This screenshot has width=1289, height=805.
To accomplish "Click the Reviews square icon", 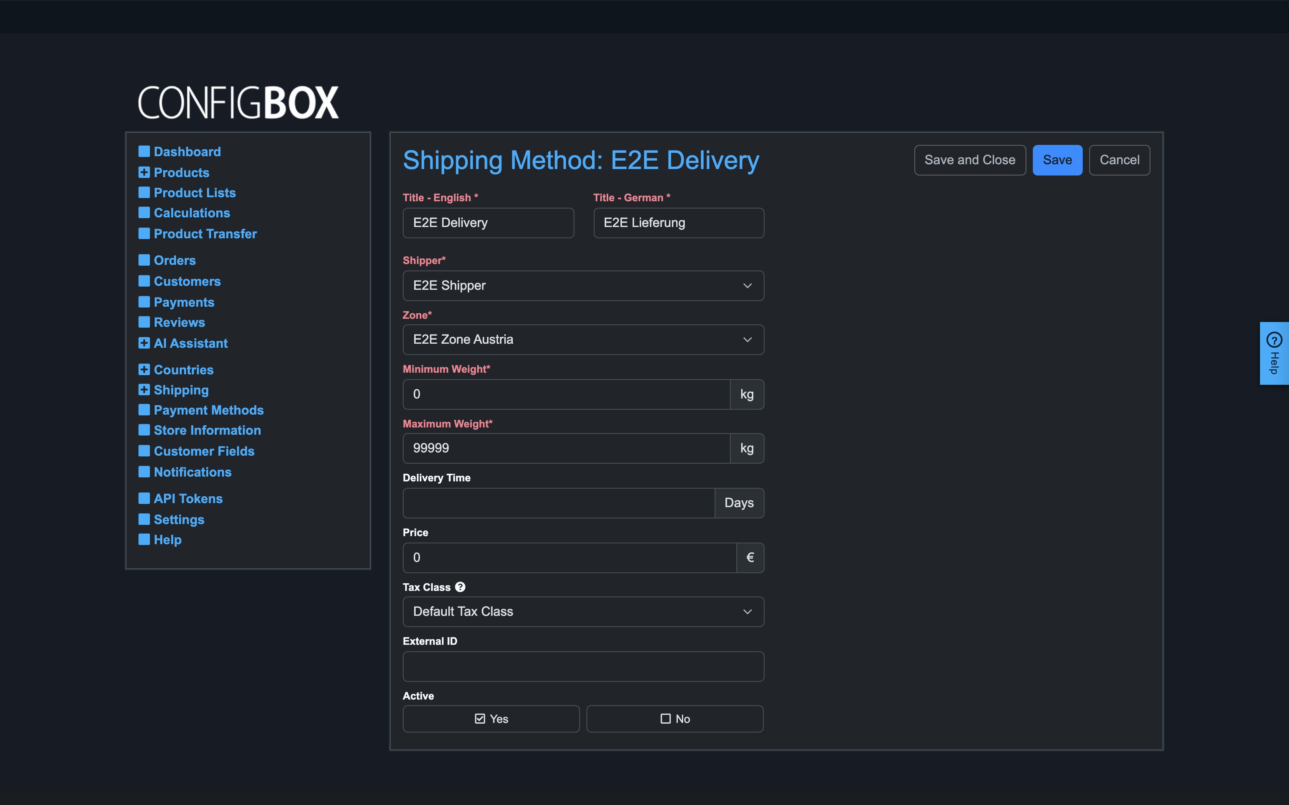I will (144, 322).
